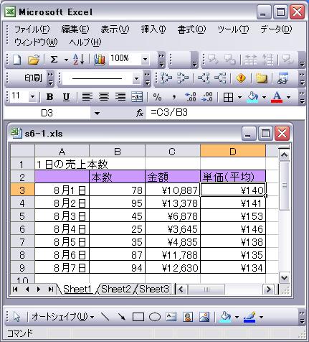This screenshot has width=309, height=342.
Task: Apply percent style formatting
Action: (157, 97)
